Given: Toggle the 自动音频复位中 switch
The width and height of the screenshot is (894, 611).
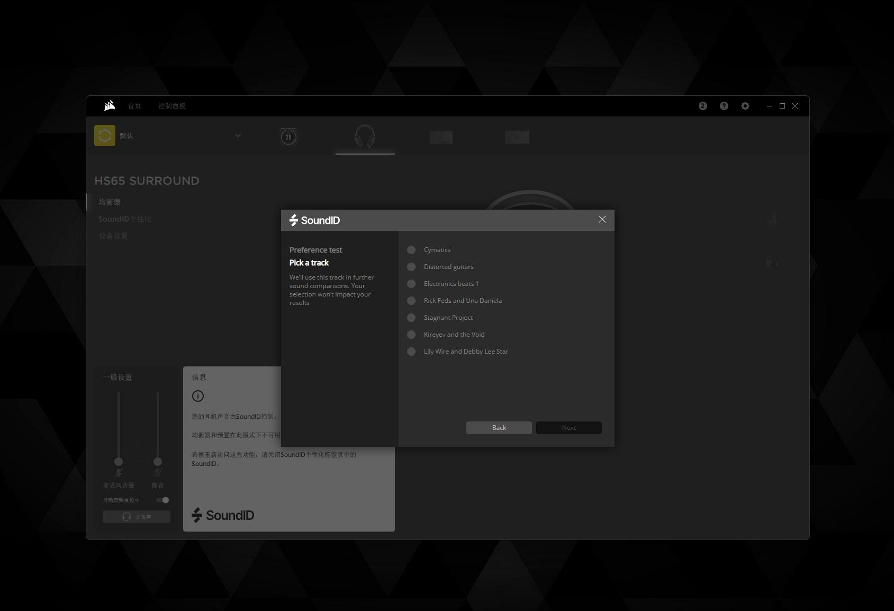Looking at the screenshot, I should [x=162, y=500].
